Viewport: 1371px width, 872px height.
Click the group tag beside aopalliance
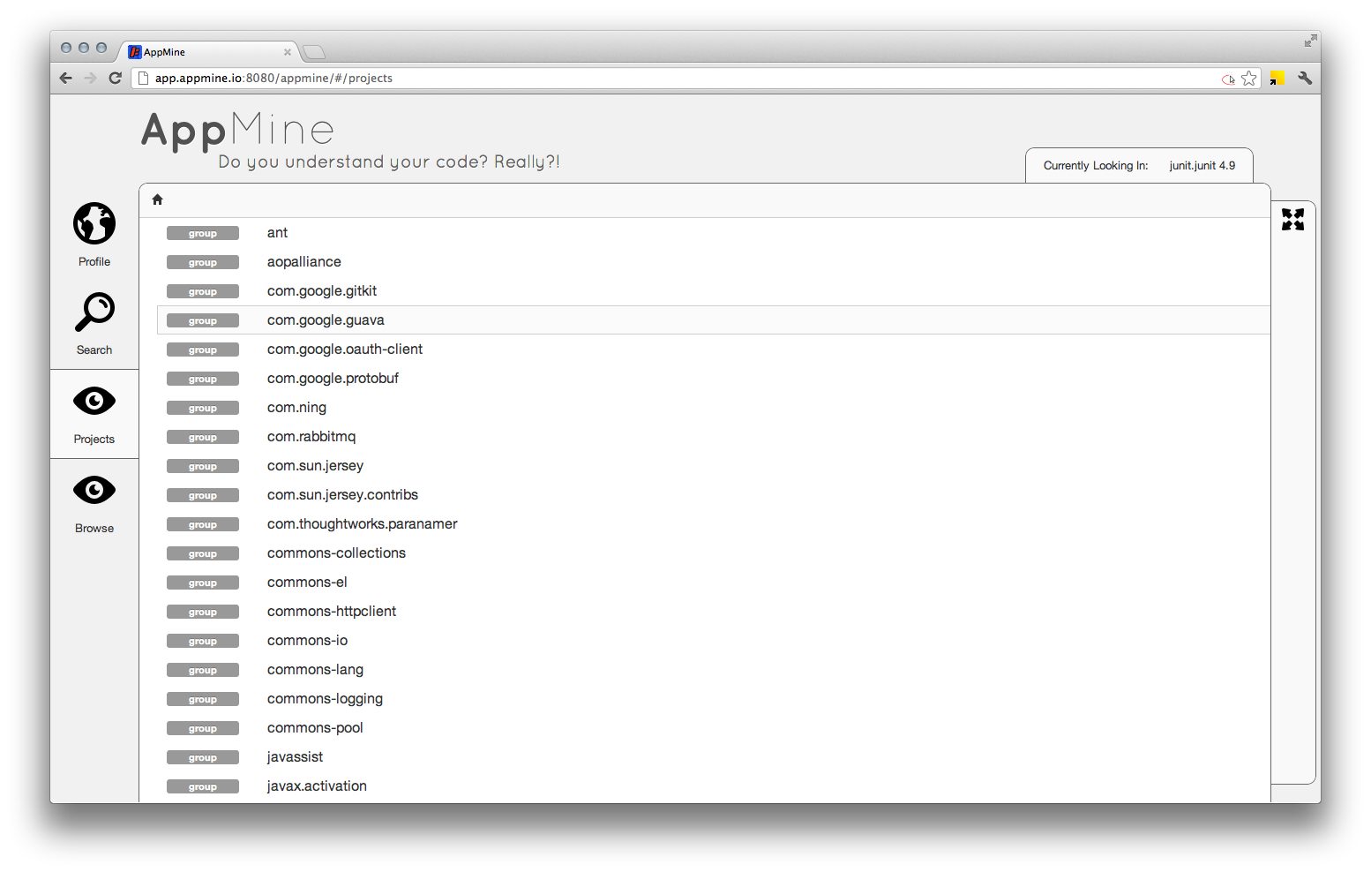point(203,262)
